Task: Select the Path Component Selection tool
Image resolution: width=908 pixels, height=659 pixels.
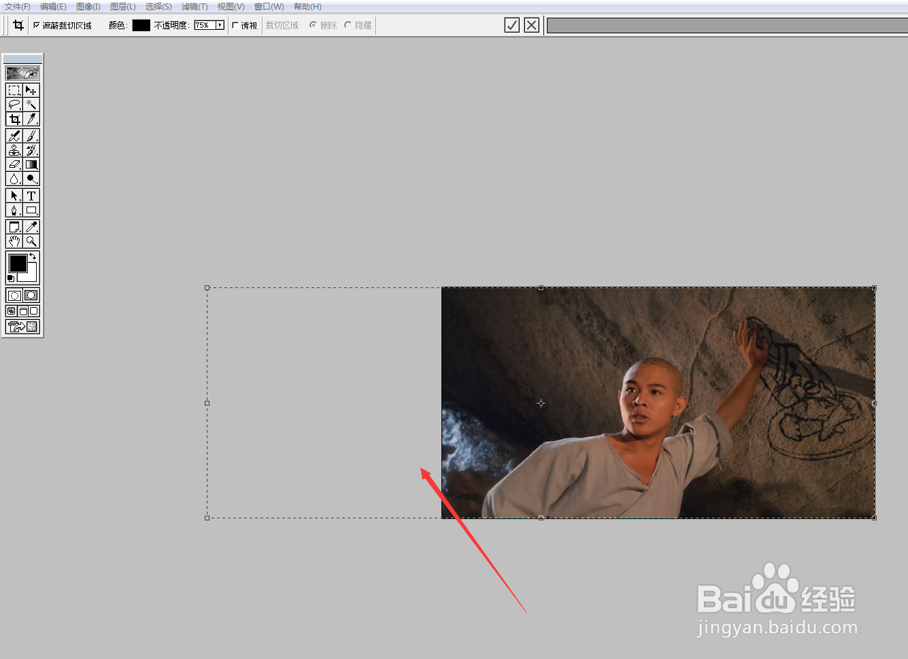Action: 14,196
